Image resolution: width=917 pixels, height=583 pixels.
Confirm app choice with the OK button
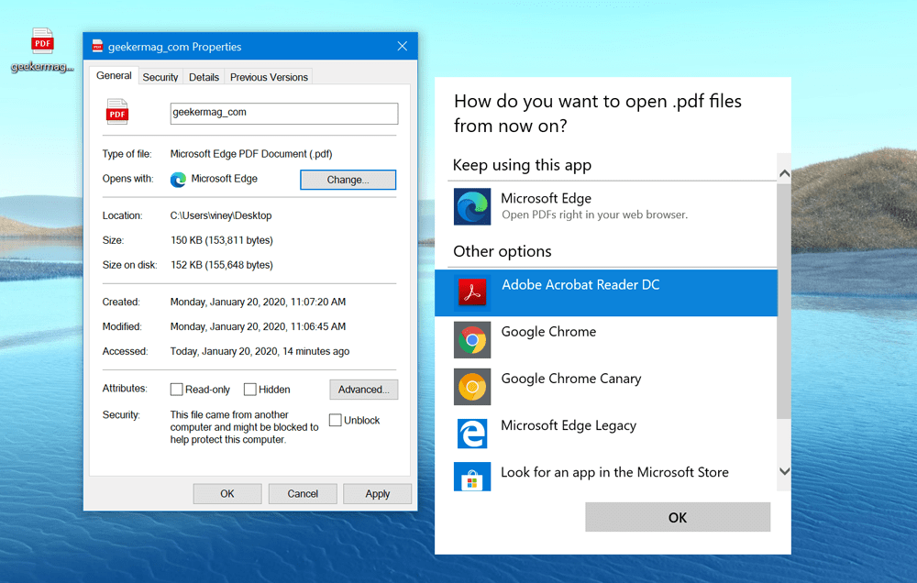pyautogui.click(x=678, y=518)
